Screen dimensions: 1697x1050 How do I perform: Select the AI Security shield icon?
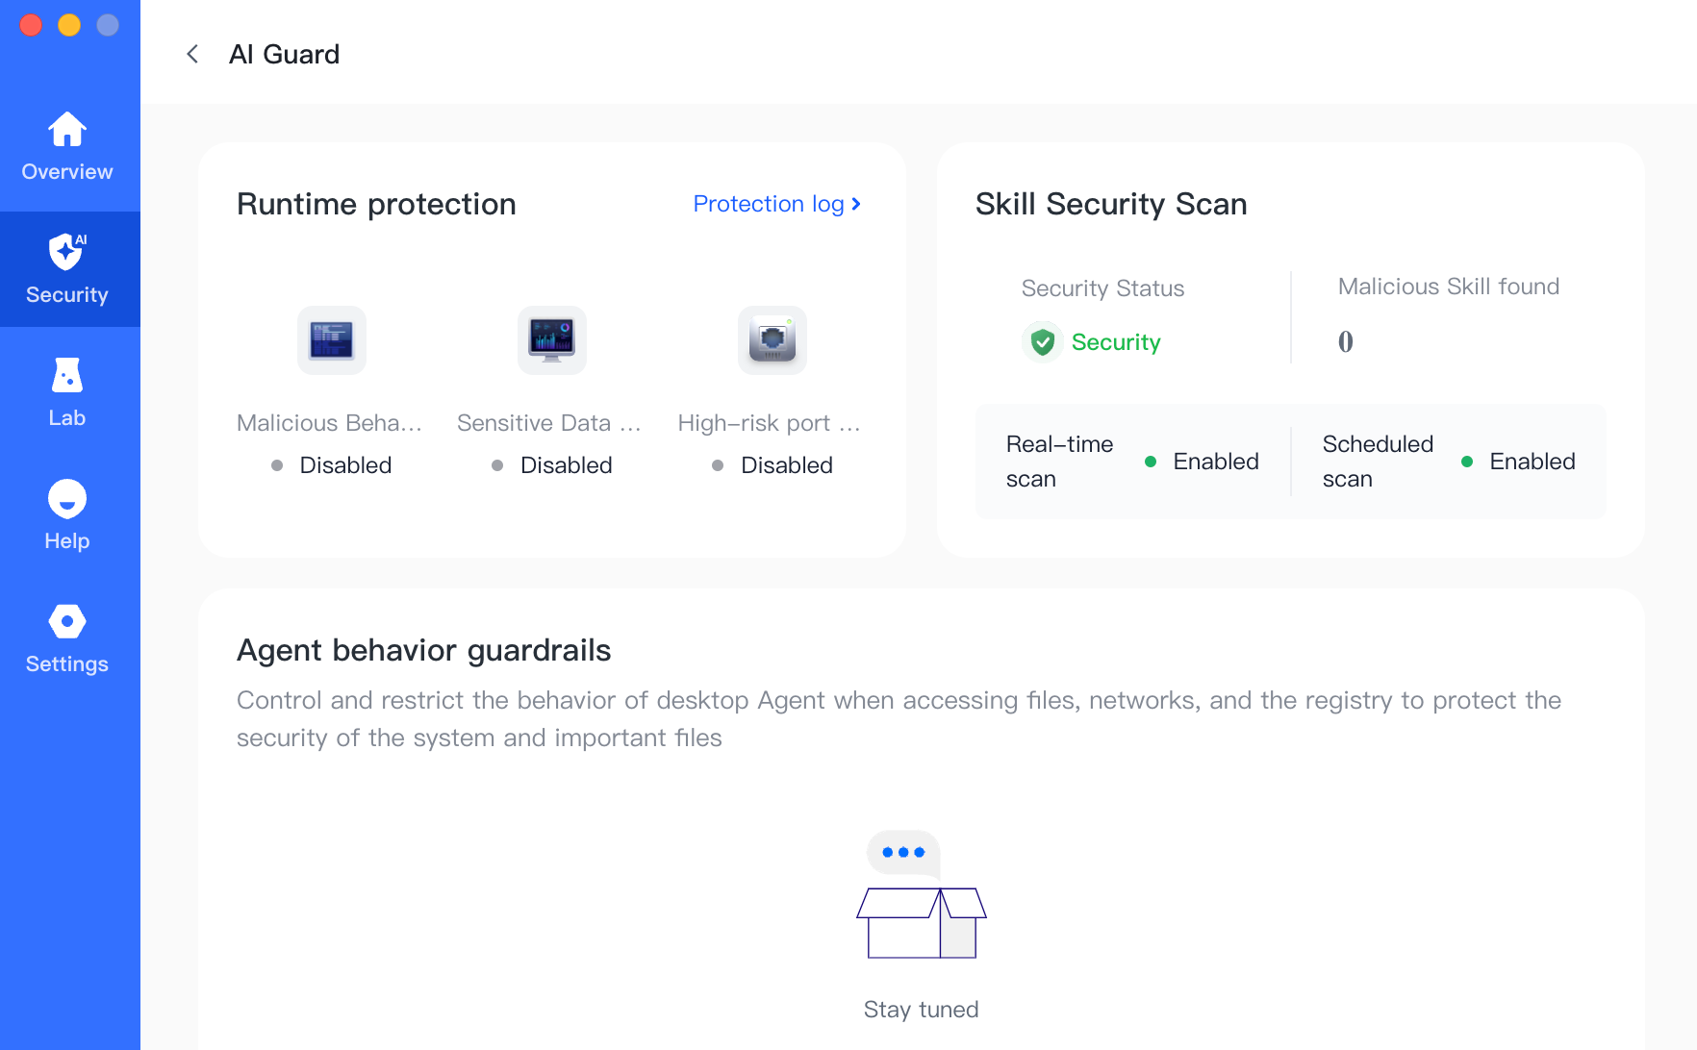[x=67, y=252]
